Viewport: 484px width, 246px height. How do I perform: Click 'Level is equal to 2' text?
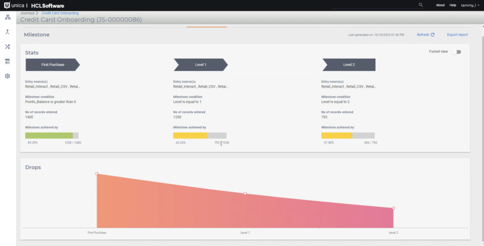point(336,102)
